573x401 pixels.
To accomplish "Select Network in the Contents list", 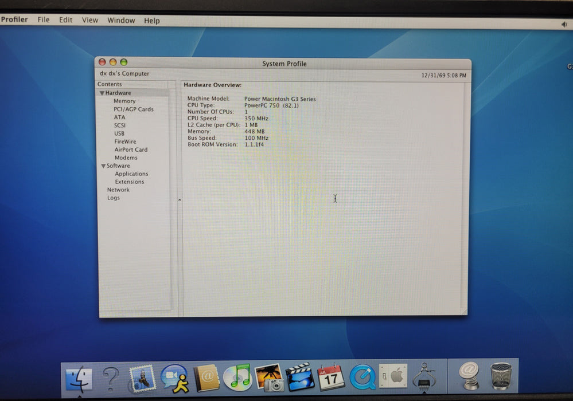I will (x=118, y=190).
